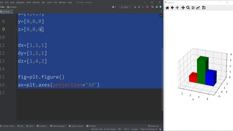Click the cursor position indicator in status bar
This screenshot has width=233, height=131.
(x=103, y=129)
